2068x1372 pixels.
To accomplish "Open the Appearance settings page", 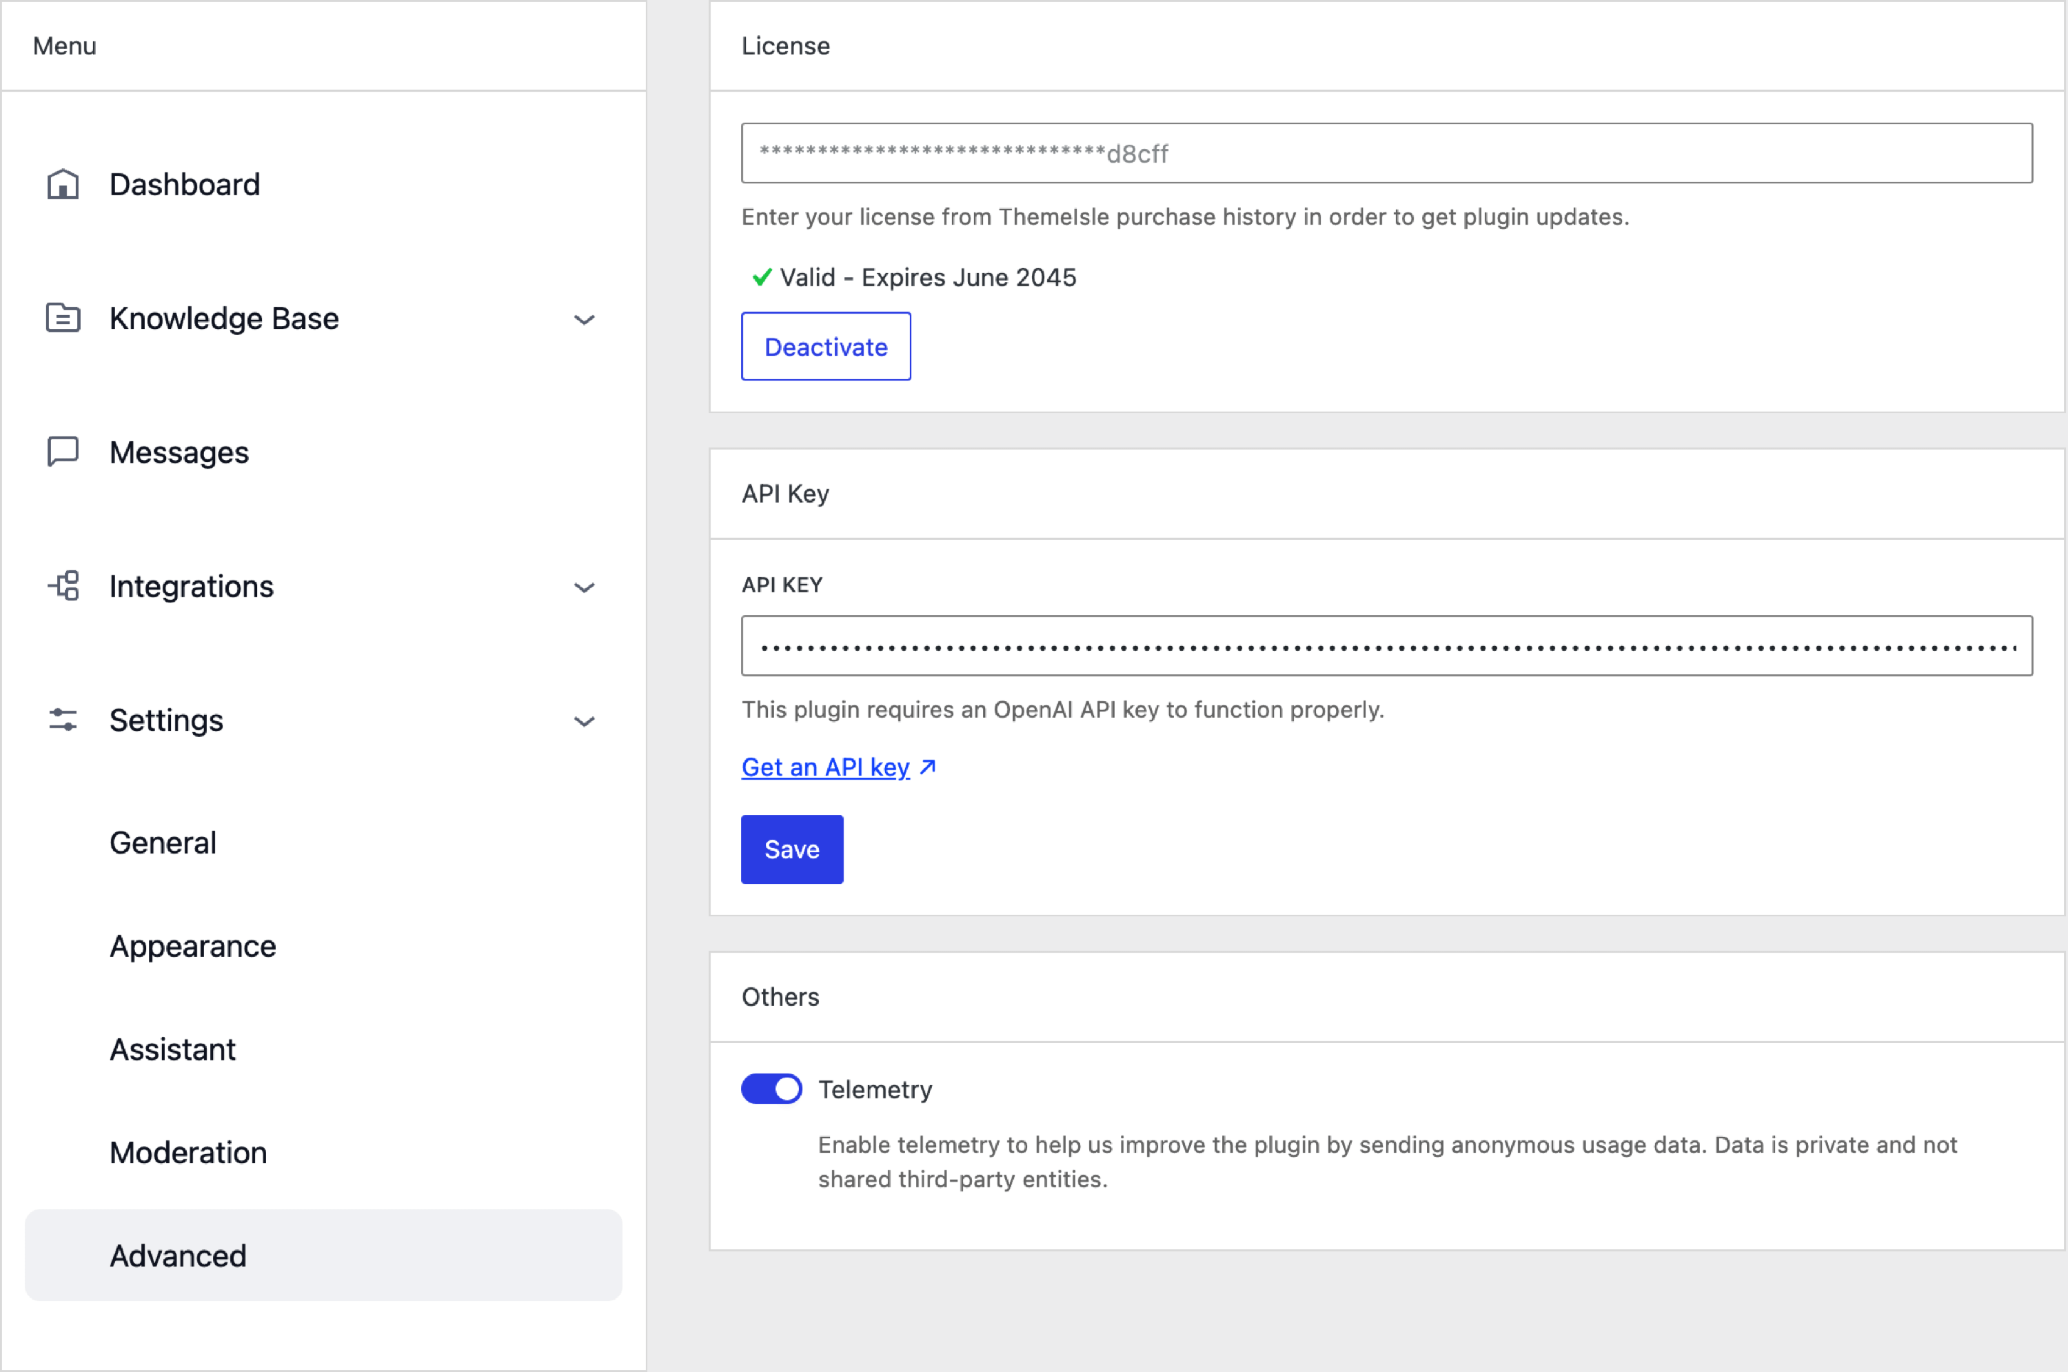I will coord(192,946).
